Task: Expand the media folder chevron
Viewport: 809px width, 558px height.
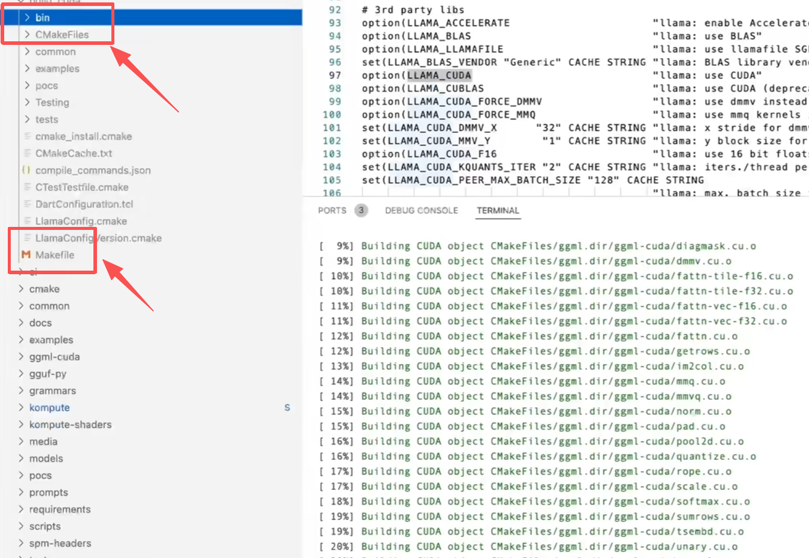Action: 21,442
